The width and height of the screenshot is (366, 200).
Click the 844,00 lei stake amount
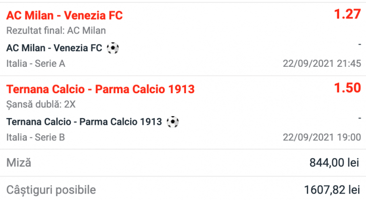(334, 162)
